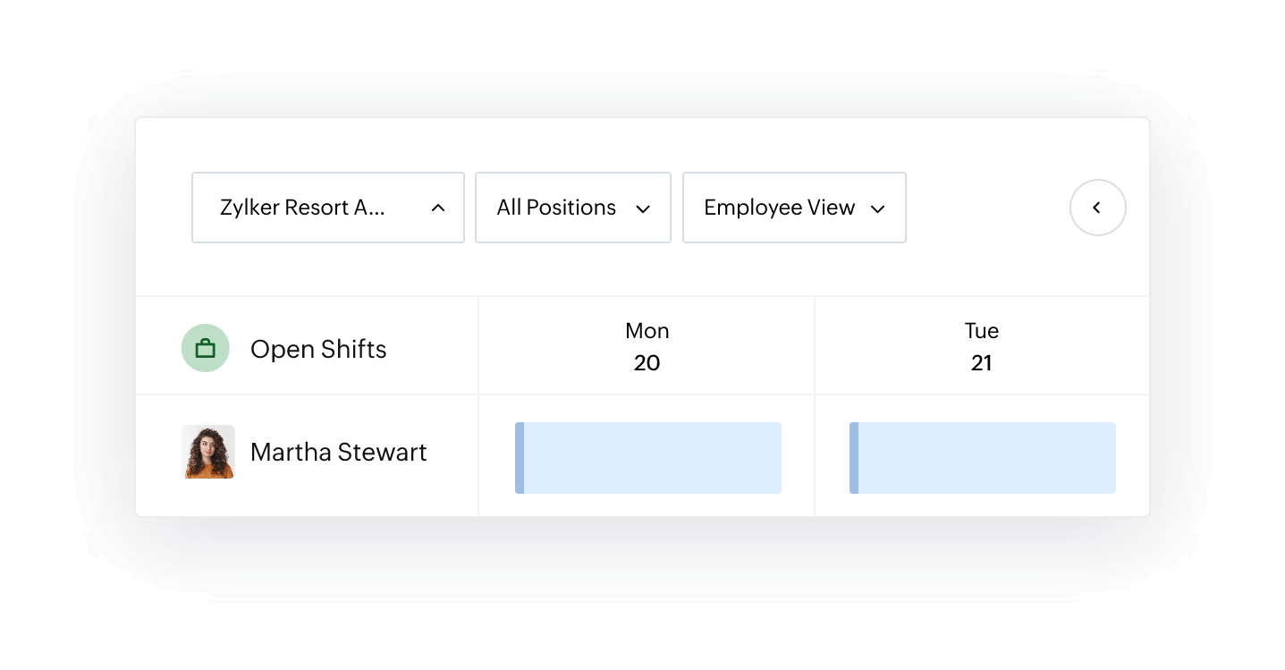Click the down chevron on Employee View

pyautogui.click(x=878, y=208)
